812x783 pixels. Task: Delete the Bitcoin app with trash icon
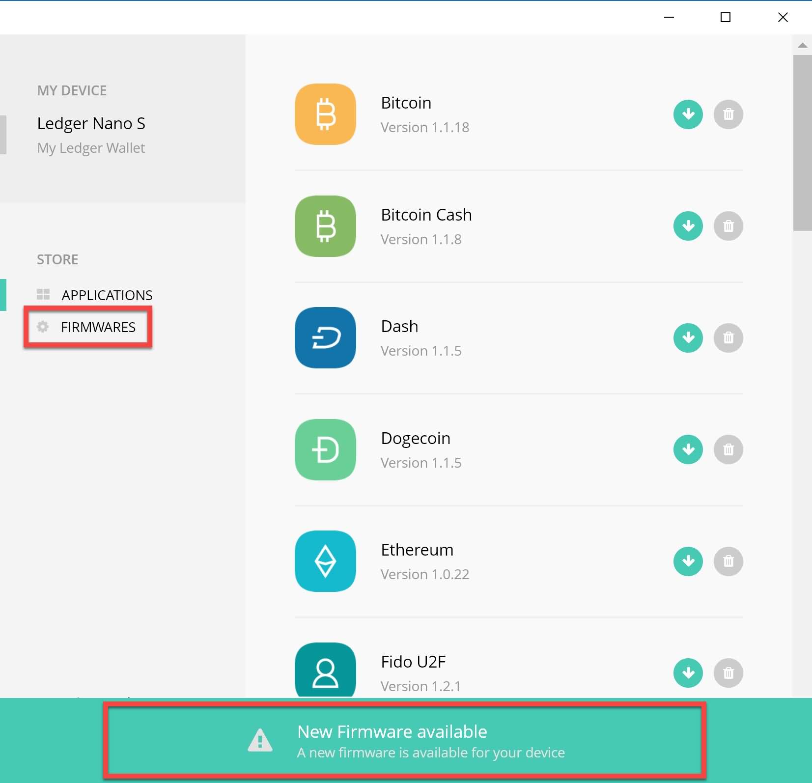[728, 114]
